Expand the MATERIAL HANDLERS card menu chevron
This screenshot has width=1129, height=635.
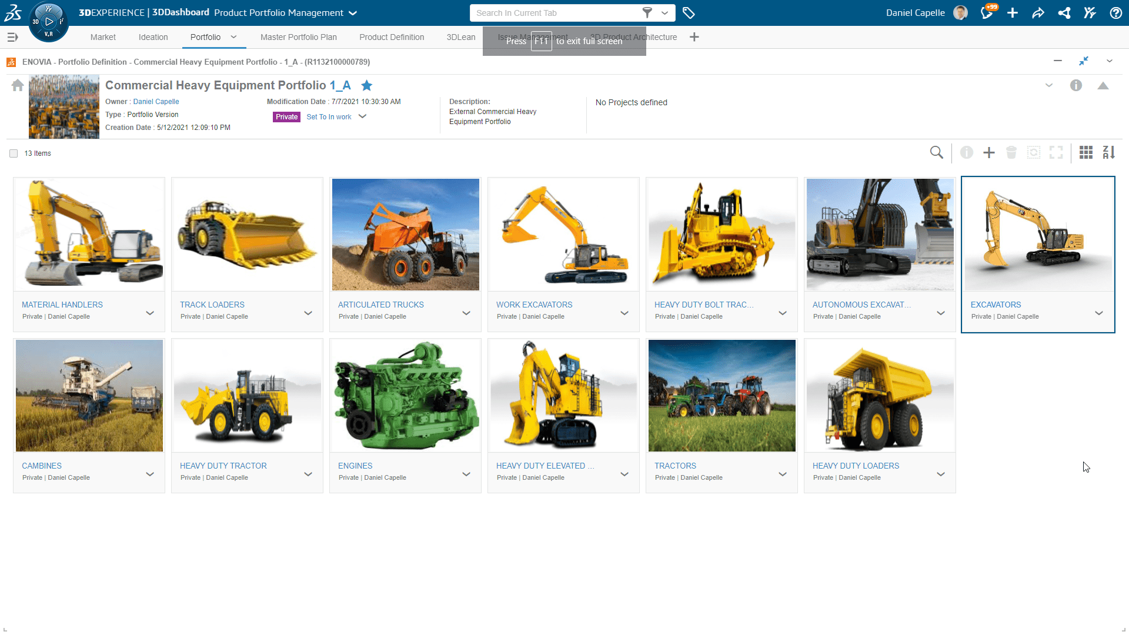click(x=150, y=313)
